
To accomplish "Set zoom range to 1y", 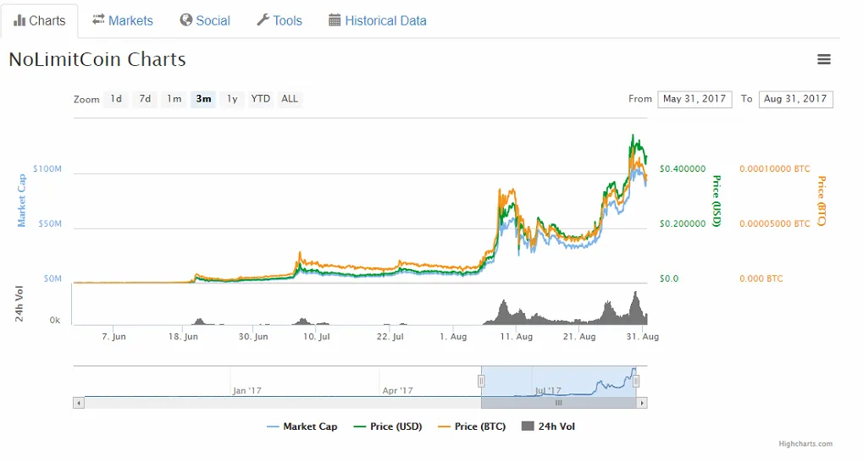I will (232, 99).
